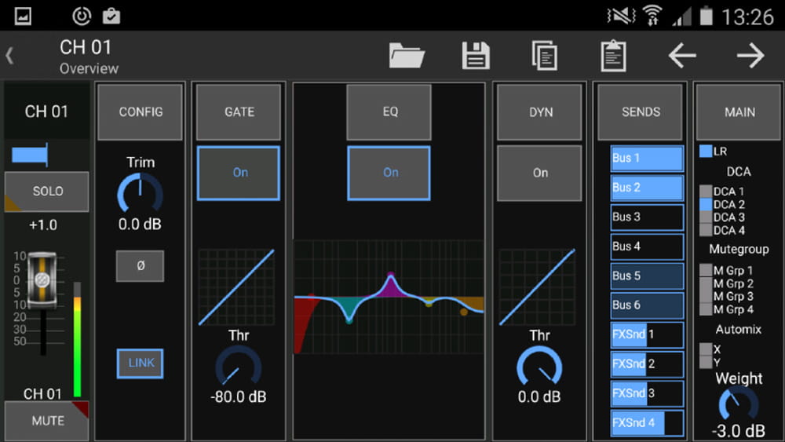Copy channel settings using copy icon
Screen dimensions: 785x442
tap(544, 56)
